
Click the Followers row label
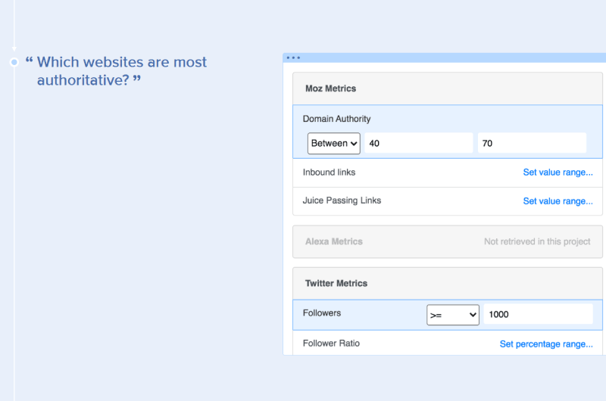pyautogui.click(x=321, y=313)
